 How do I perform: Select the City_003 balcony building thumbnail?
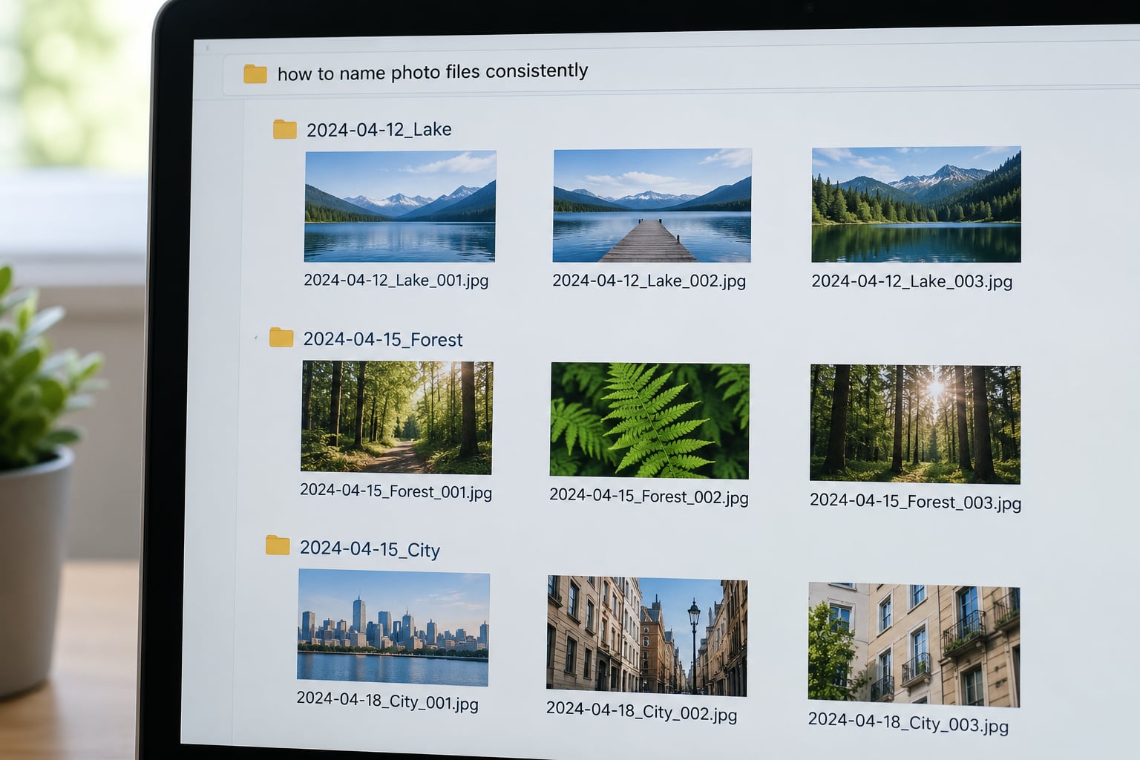click(x=914, y=644)
